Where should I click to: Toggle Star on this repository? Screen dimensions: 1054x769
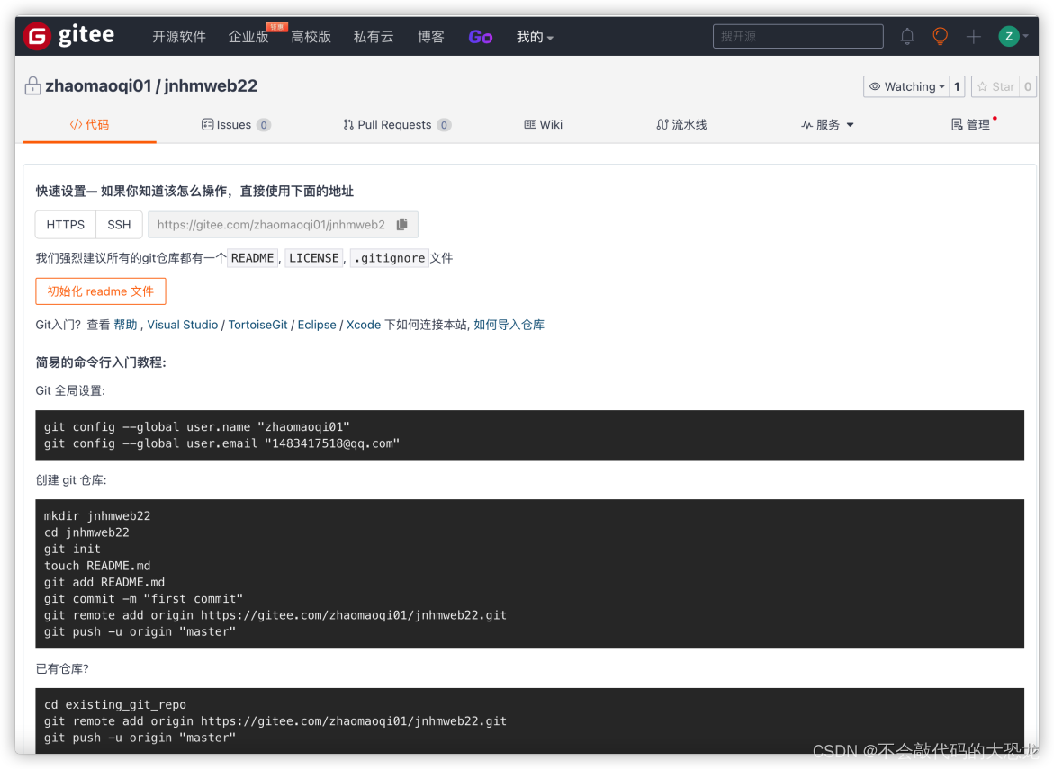click(997, 86)
